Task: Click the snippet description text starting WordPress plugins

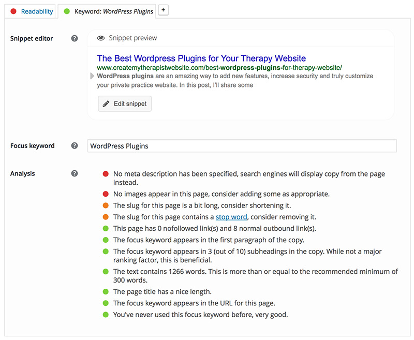Action: click(x=235, y=81)
